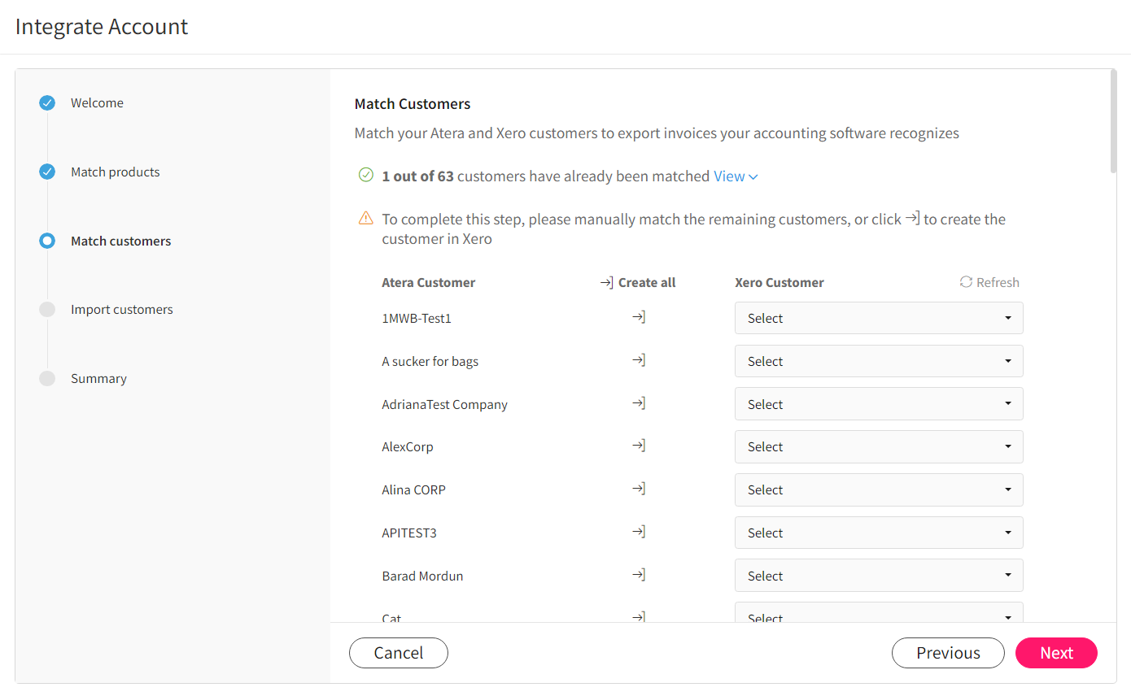Open Xero Customer dropdown for AlexCorp
The height and width of the screenshot is (696, 1131).
879,446
